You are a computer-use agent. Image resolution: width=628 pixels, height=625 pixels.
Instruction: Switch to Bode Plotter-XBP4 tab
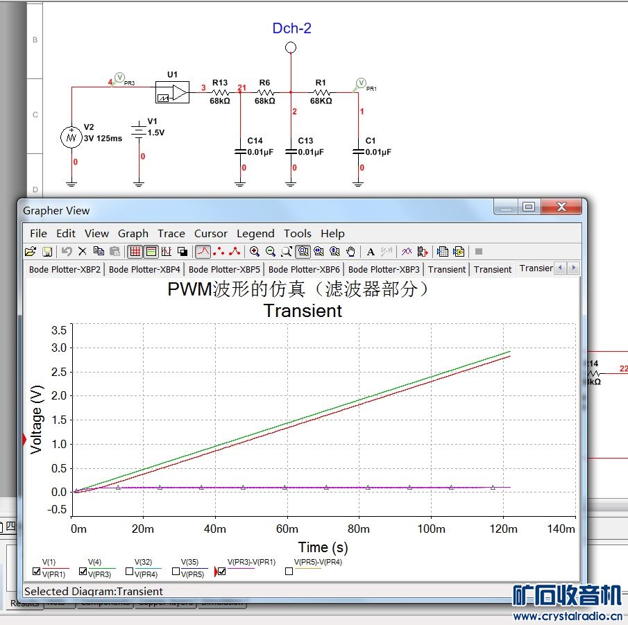(144, 269)
